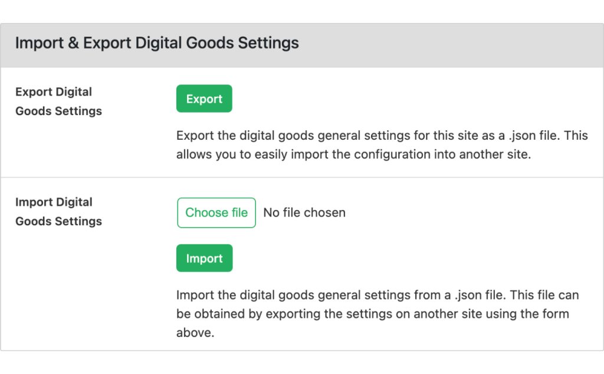Click "configuration into another site" phrase

[442, 155]
